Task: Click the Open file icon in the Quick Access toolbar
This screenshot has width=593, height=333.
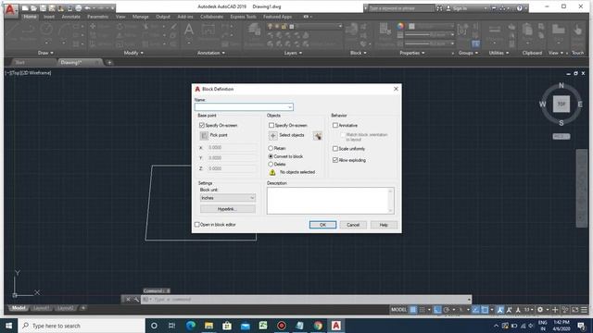Action: point(34,8)
